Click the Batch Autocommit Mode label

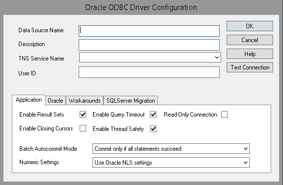48,149
